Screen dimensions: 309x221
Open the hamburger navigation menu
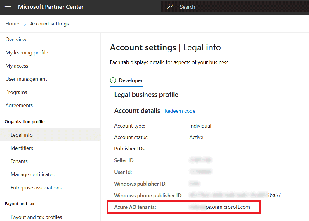(8, 7)
